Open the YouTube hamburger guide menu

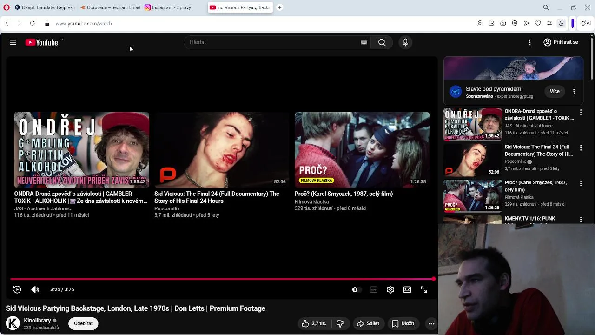[13, 42]
